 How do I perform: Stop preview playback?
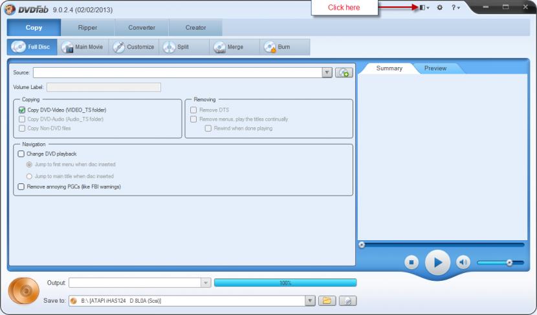click(411, 262)
